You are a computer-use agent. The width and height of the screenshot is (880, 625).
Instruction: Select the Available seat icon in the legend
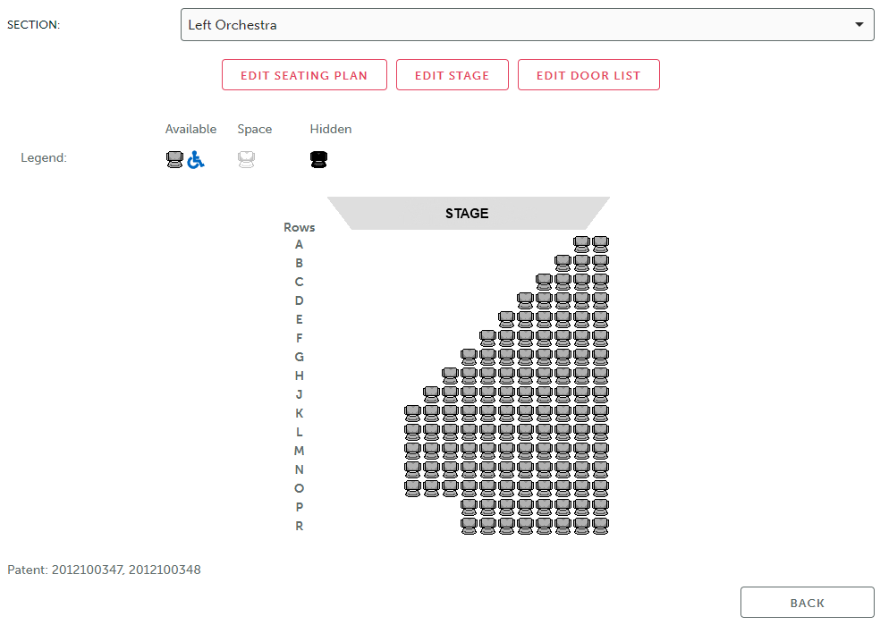tap(174, 158)
